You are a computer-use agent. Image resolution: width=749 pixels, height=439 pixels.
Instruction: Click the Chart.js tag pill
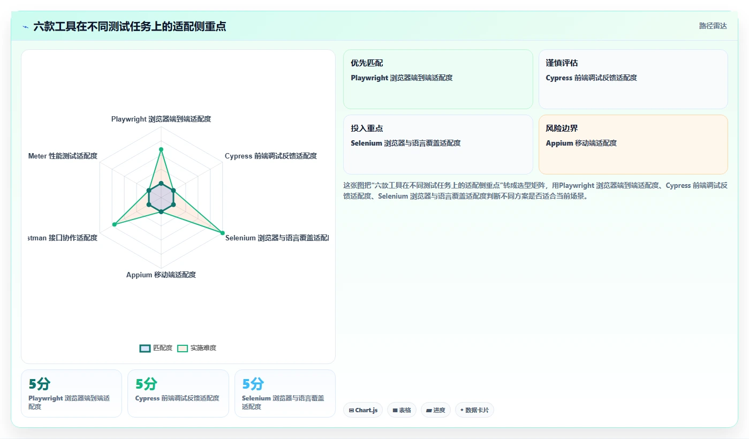pos(363,410)
